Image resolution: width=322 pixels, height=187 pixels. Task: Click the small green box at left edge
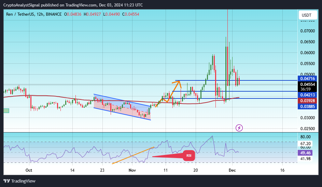[6, 111]
